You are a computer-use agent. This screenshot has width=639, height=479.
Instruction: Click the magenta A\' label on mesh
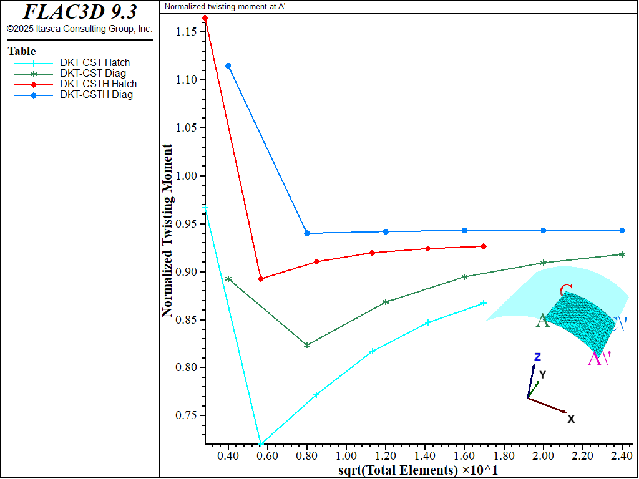click(599, 359)
